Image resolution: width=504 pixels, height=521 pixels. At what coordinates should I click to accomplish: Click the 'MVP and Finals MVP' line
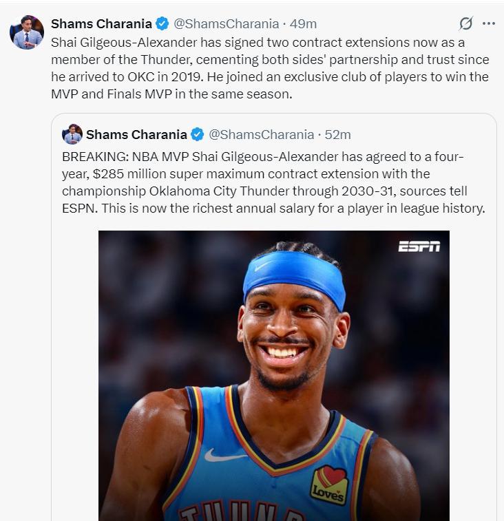(x=171, y=95)
